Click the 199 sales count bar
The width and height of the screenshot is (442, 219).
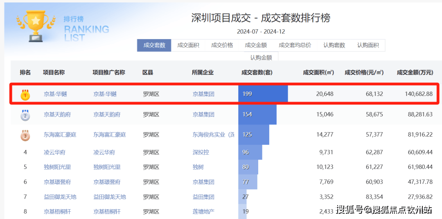pos(263,94)
